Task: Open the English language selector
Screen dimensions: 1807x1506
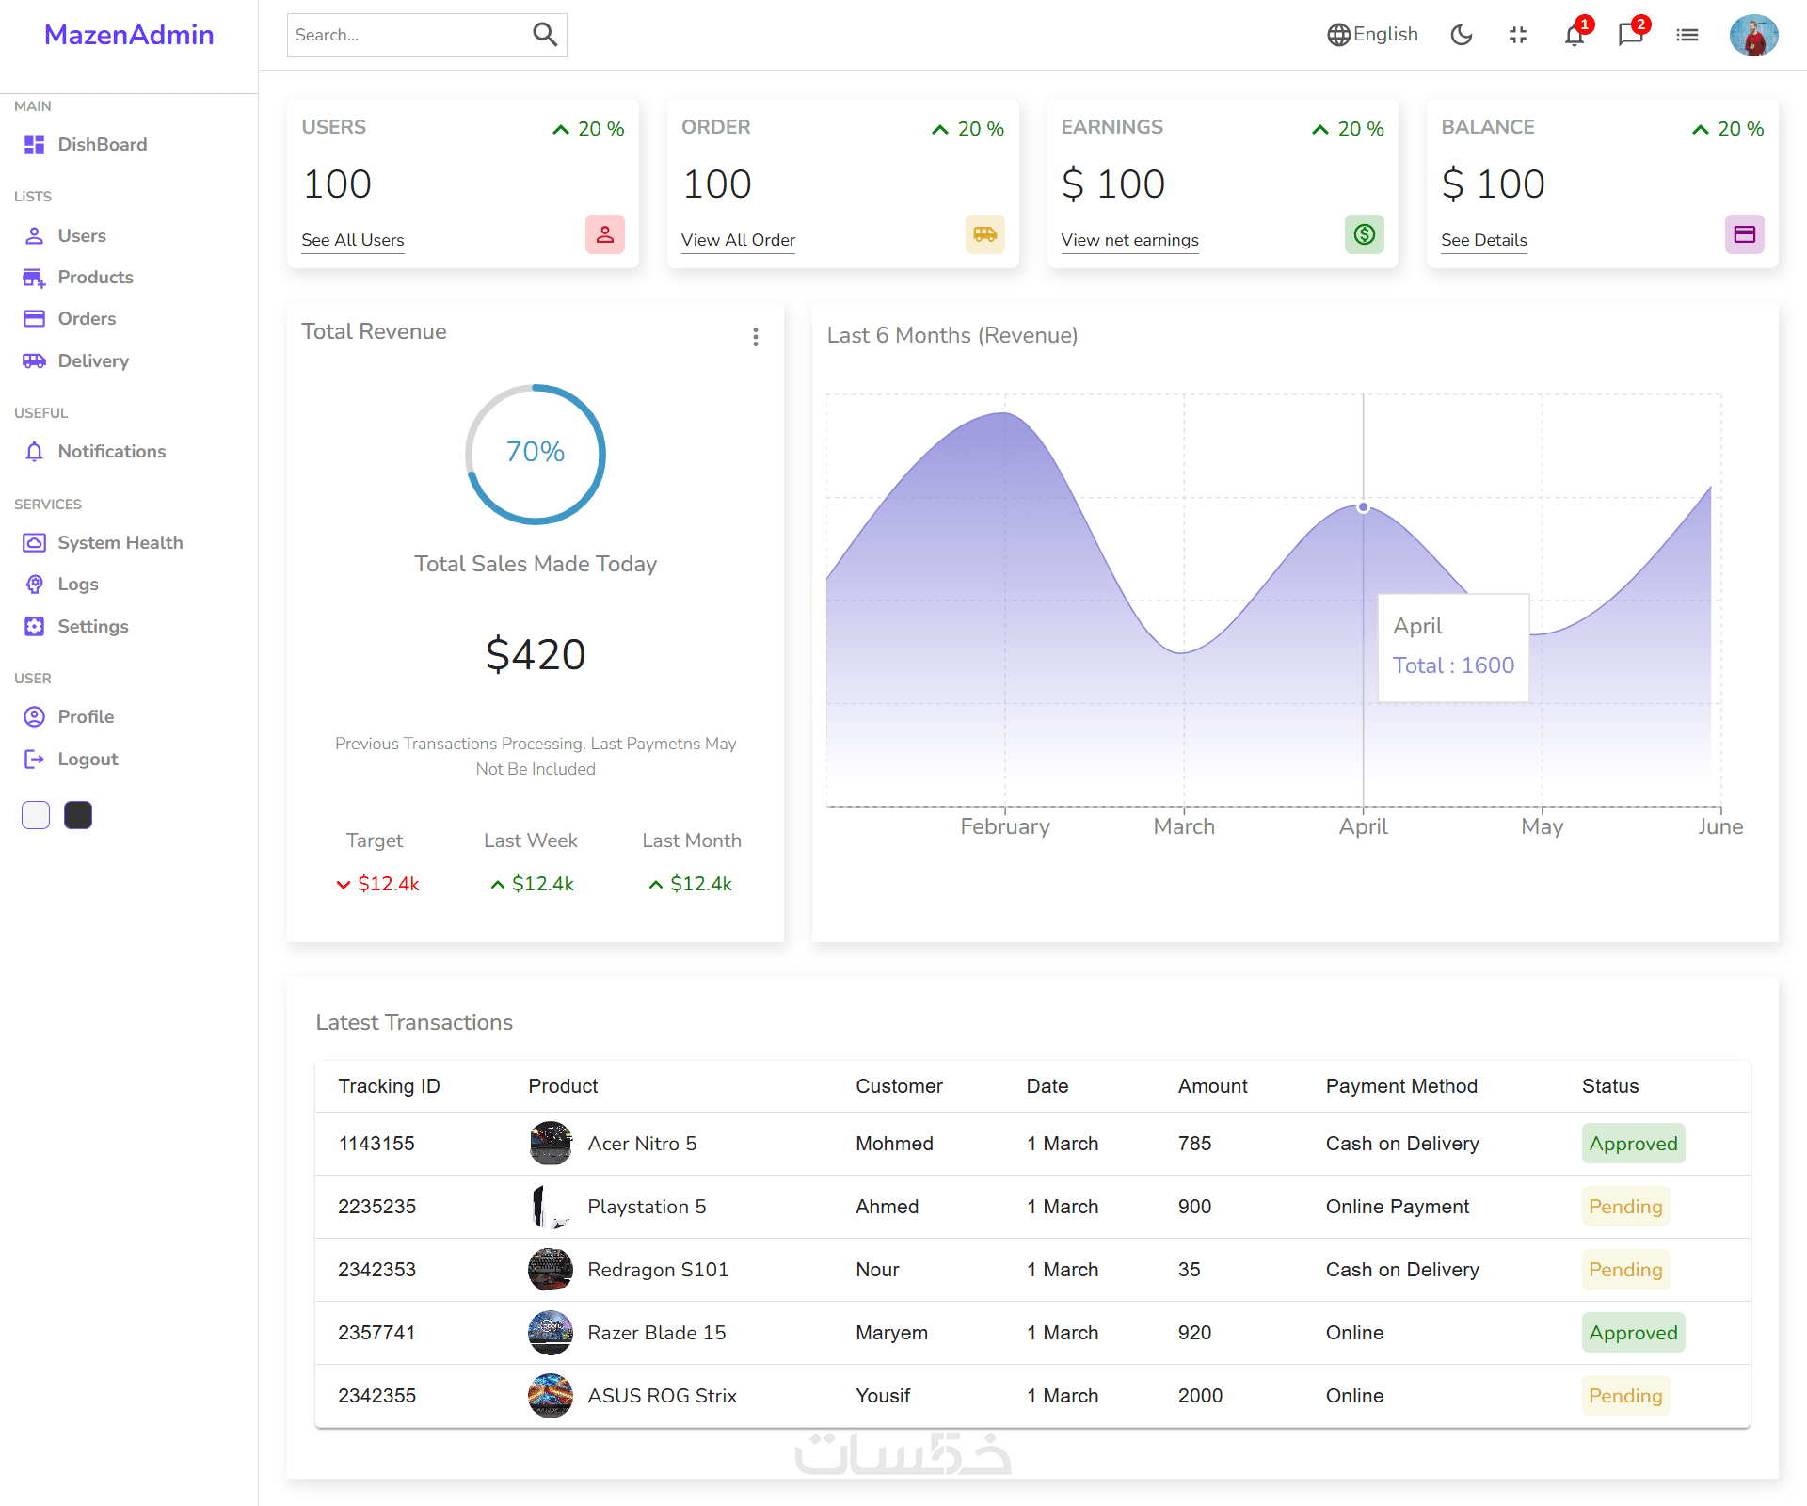Action: coord(1373,35)
